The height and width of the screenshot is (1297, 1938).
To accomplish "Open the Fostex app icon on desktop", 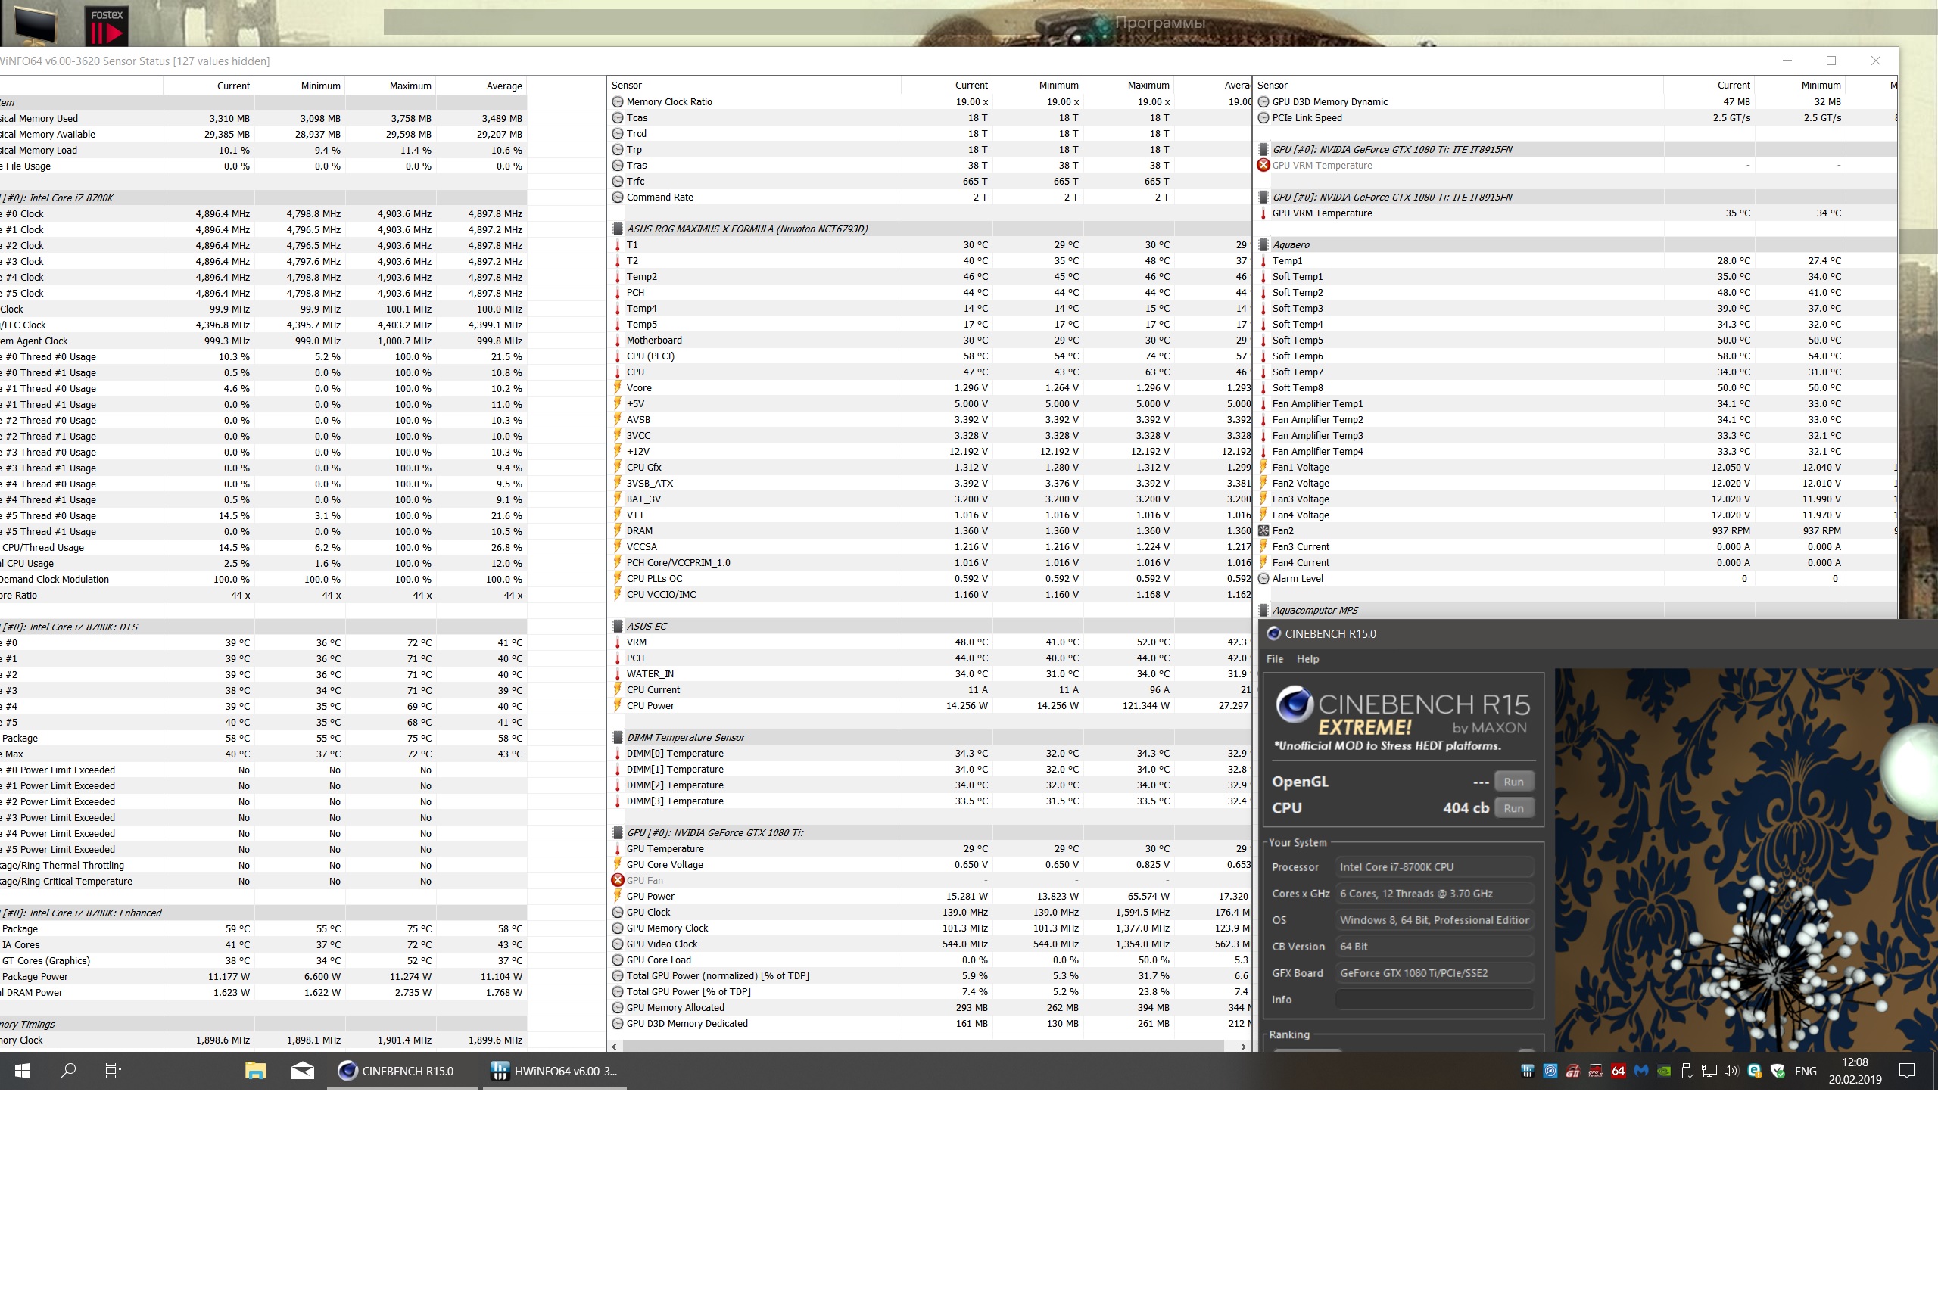I will 107,25.
